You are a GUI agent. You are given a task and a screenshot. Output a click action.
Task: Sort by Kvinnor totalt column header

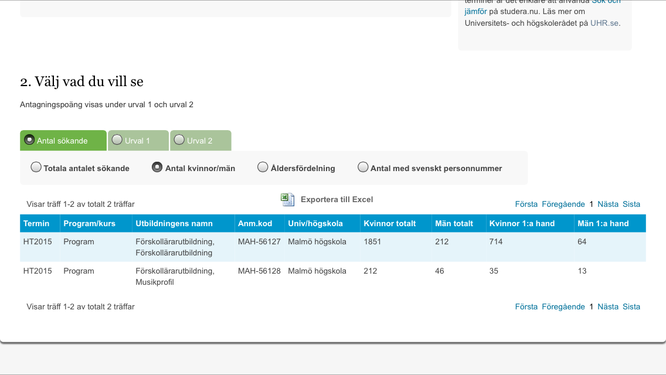(389, 224)
